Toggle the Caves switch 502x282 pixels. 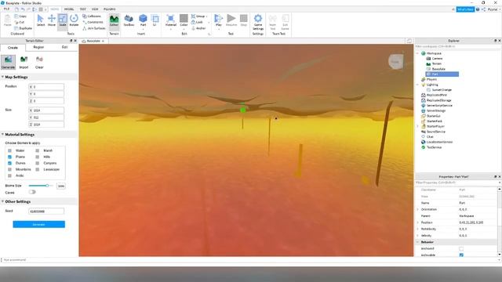point(32,192)
